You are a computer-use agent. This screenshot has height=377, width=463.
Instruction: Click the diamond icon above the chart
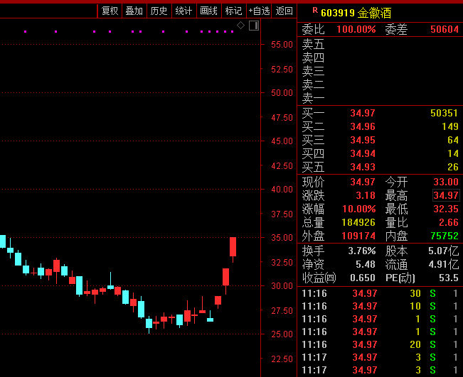pyautogui.click(x=240, y=26)
